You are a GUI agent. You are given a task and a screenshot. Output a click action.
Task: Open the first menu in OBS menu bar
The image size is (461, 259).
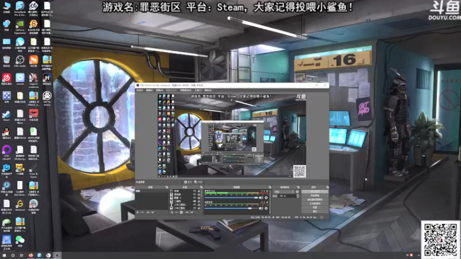click(139, 90)
